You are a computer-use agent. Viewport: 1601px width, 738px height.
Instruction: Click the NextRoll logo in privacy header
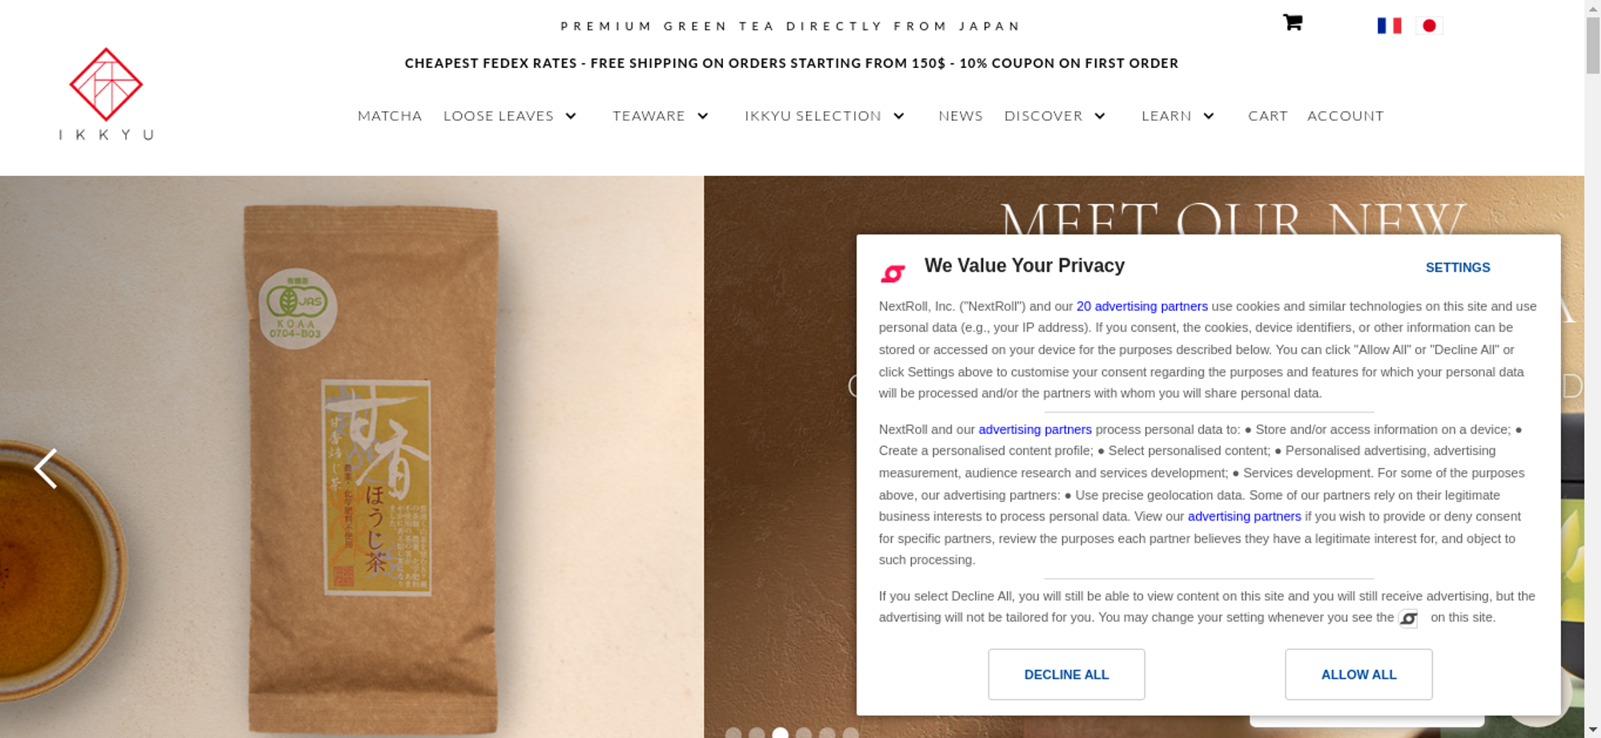(893, 273)
